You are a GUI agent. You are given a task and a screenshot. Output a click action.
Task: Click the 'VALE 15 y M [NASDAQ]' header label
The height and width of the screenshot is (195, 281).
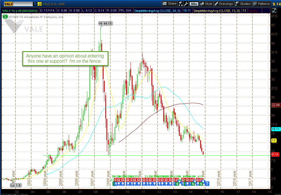(x=20, y=10)
